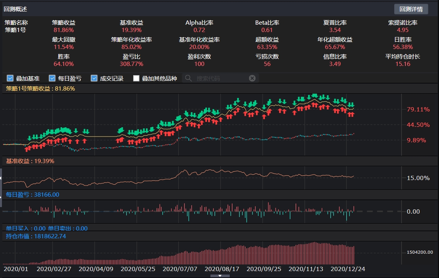Select the 回测概述 header tab
Image resolution: width=439 pixels, height=278 pixels.
click(x=15, y=8)
